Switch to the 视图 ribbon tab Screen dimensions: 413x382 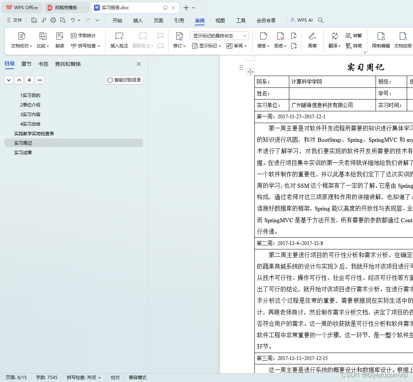pyautogui.click(x=220, y=20)
